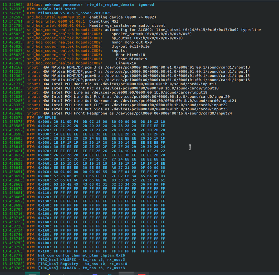279x275 pixels.
Task: Click the EFUSE row labeled 0x050:
Action: point(84,143)
